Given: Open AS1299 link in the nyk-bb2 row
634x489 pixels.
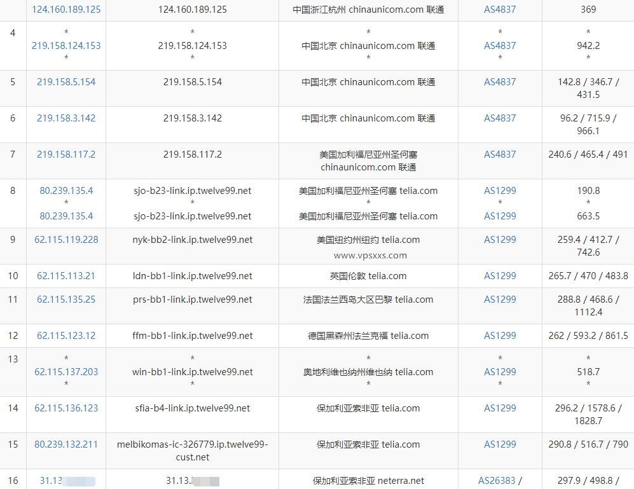Looking at the screenshot, I should point(500,240).
